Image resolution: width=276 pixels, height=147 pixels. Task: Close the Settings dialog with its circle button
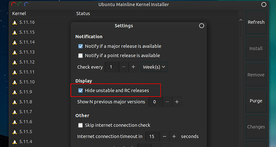202,26
